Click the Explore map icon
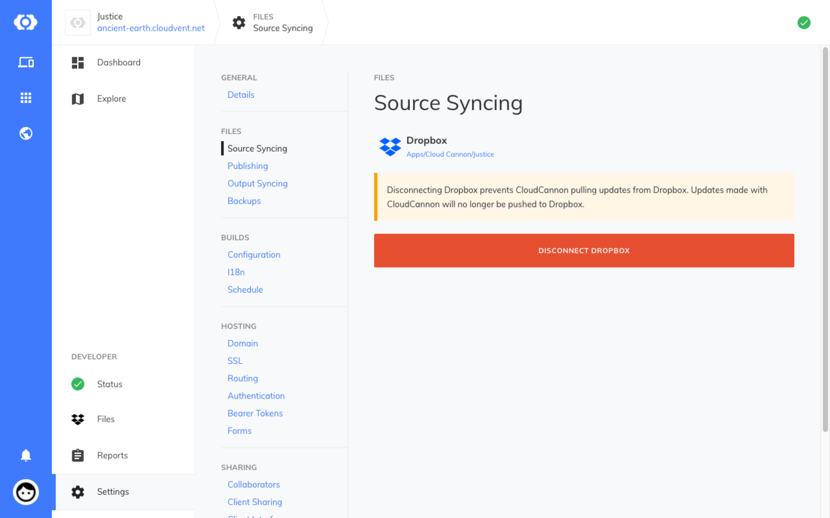This screenshot has width=830, height=518. (78, 99)
